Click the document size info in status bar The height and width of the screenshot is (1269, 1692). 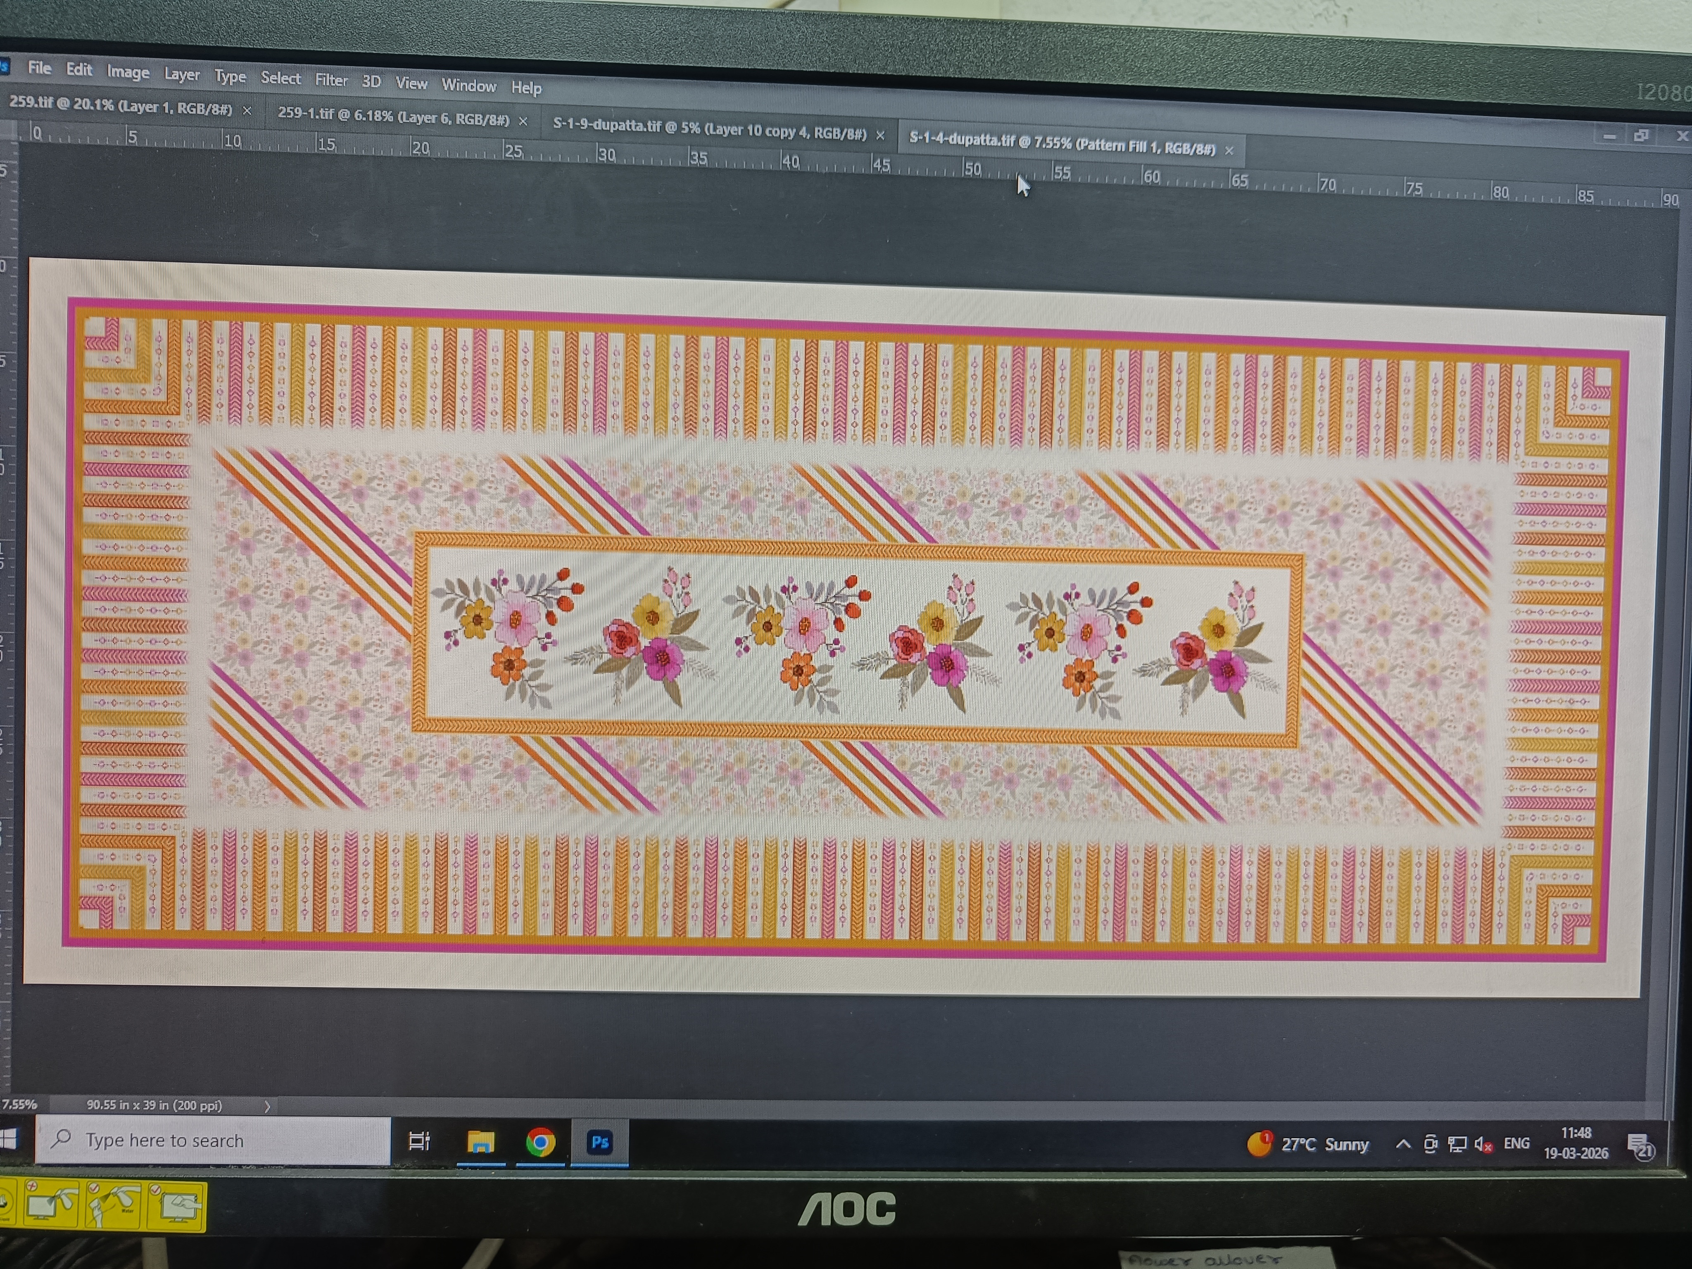154,1105
